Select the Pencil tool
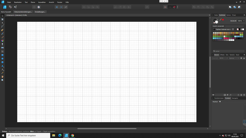This screenshot has height=138, width=246. point(2,34)
